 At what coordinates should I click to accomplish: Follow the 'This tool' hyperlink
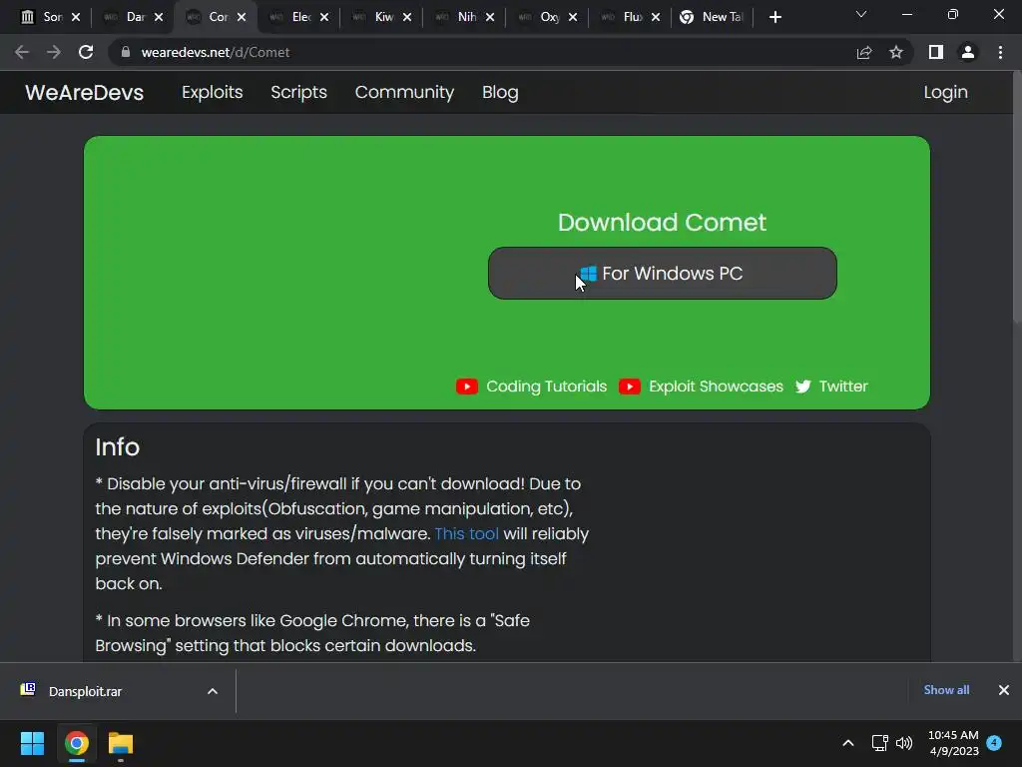(467, 533)
